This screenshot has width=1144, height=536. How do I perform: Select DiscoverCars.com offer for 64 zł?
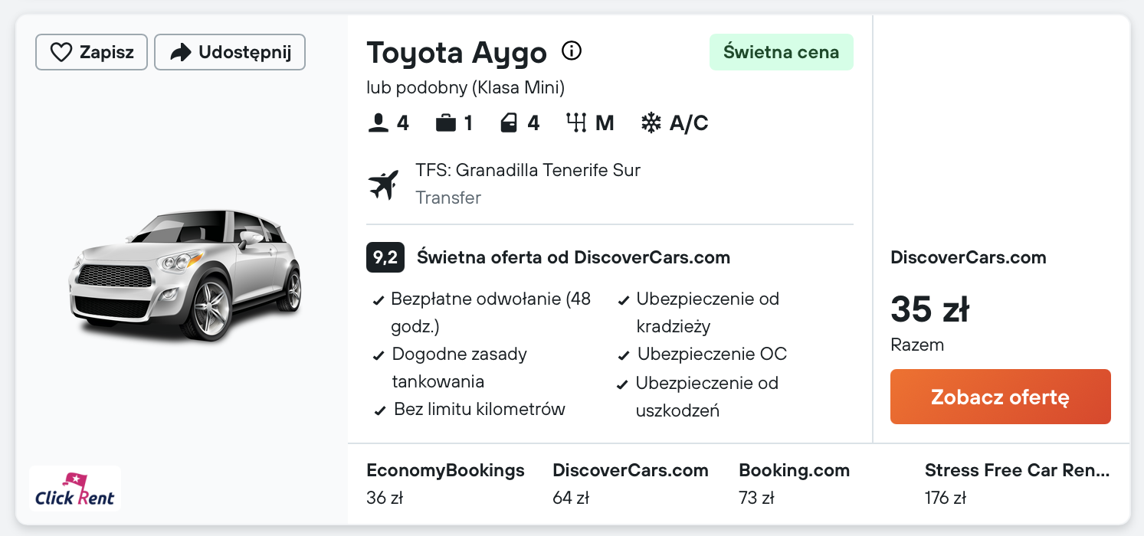(630, 484)
